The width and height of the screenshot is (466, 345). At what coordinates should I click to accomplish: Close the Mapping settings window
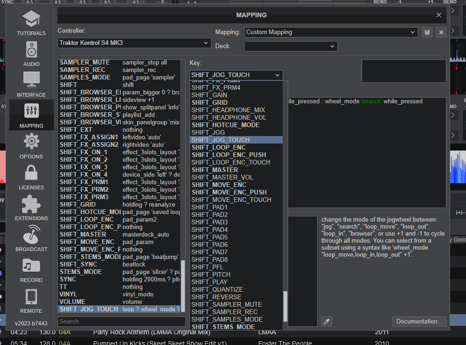click(439, 15)
